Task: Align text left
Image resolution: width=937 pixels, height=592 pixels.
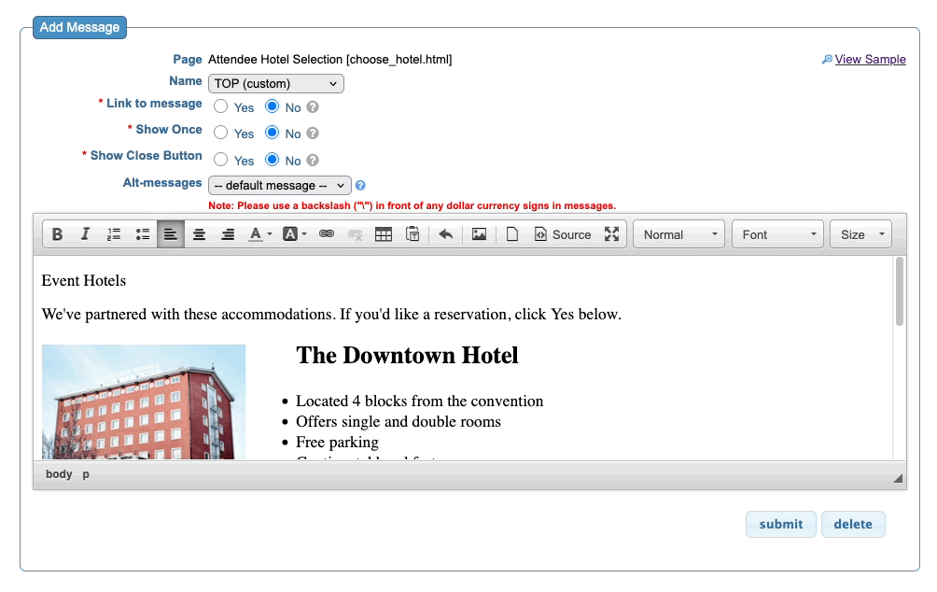Action: tap(170, 234)
